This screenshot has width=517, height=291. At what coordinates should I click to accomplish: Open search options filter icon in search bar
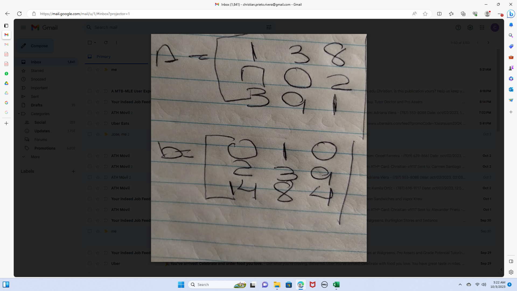click(x=269, y=27)
